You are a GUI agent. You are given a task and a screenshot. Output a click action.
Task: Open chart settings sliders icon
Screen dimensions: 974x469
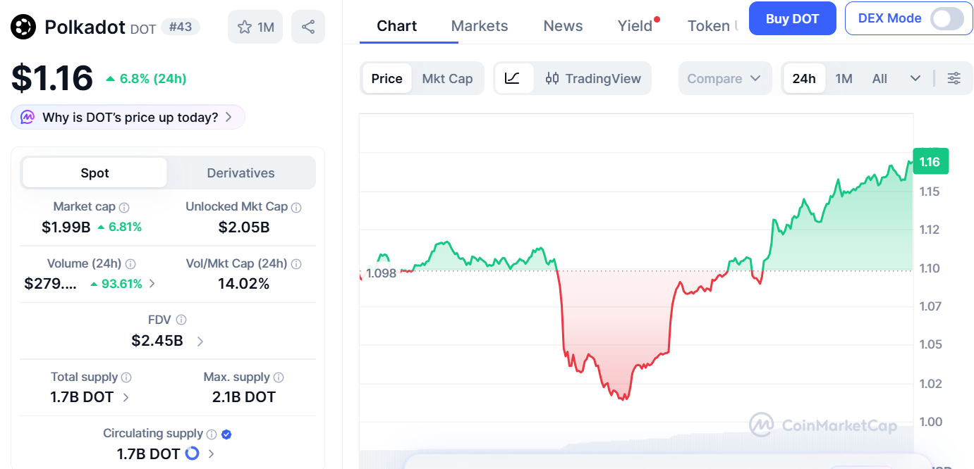point(954,78)
